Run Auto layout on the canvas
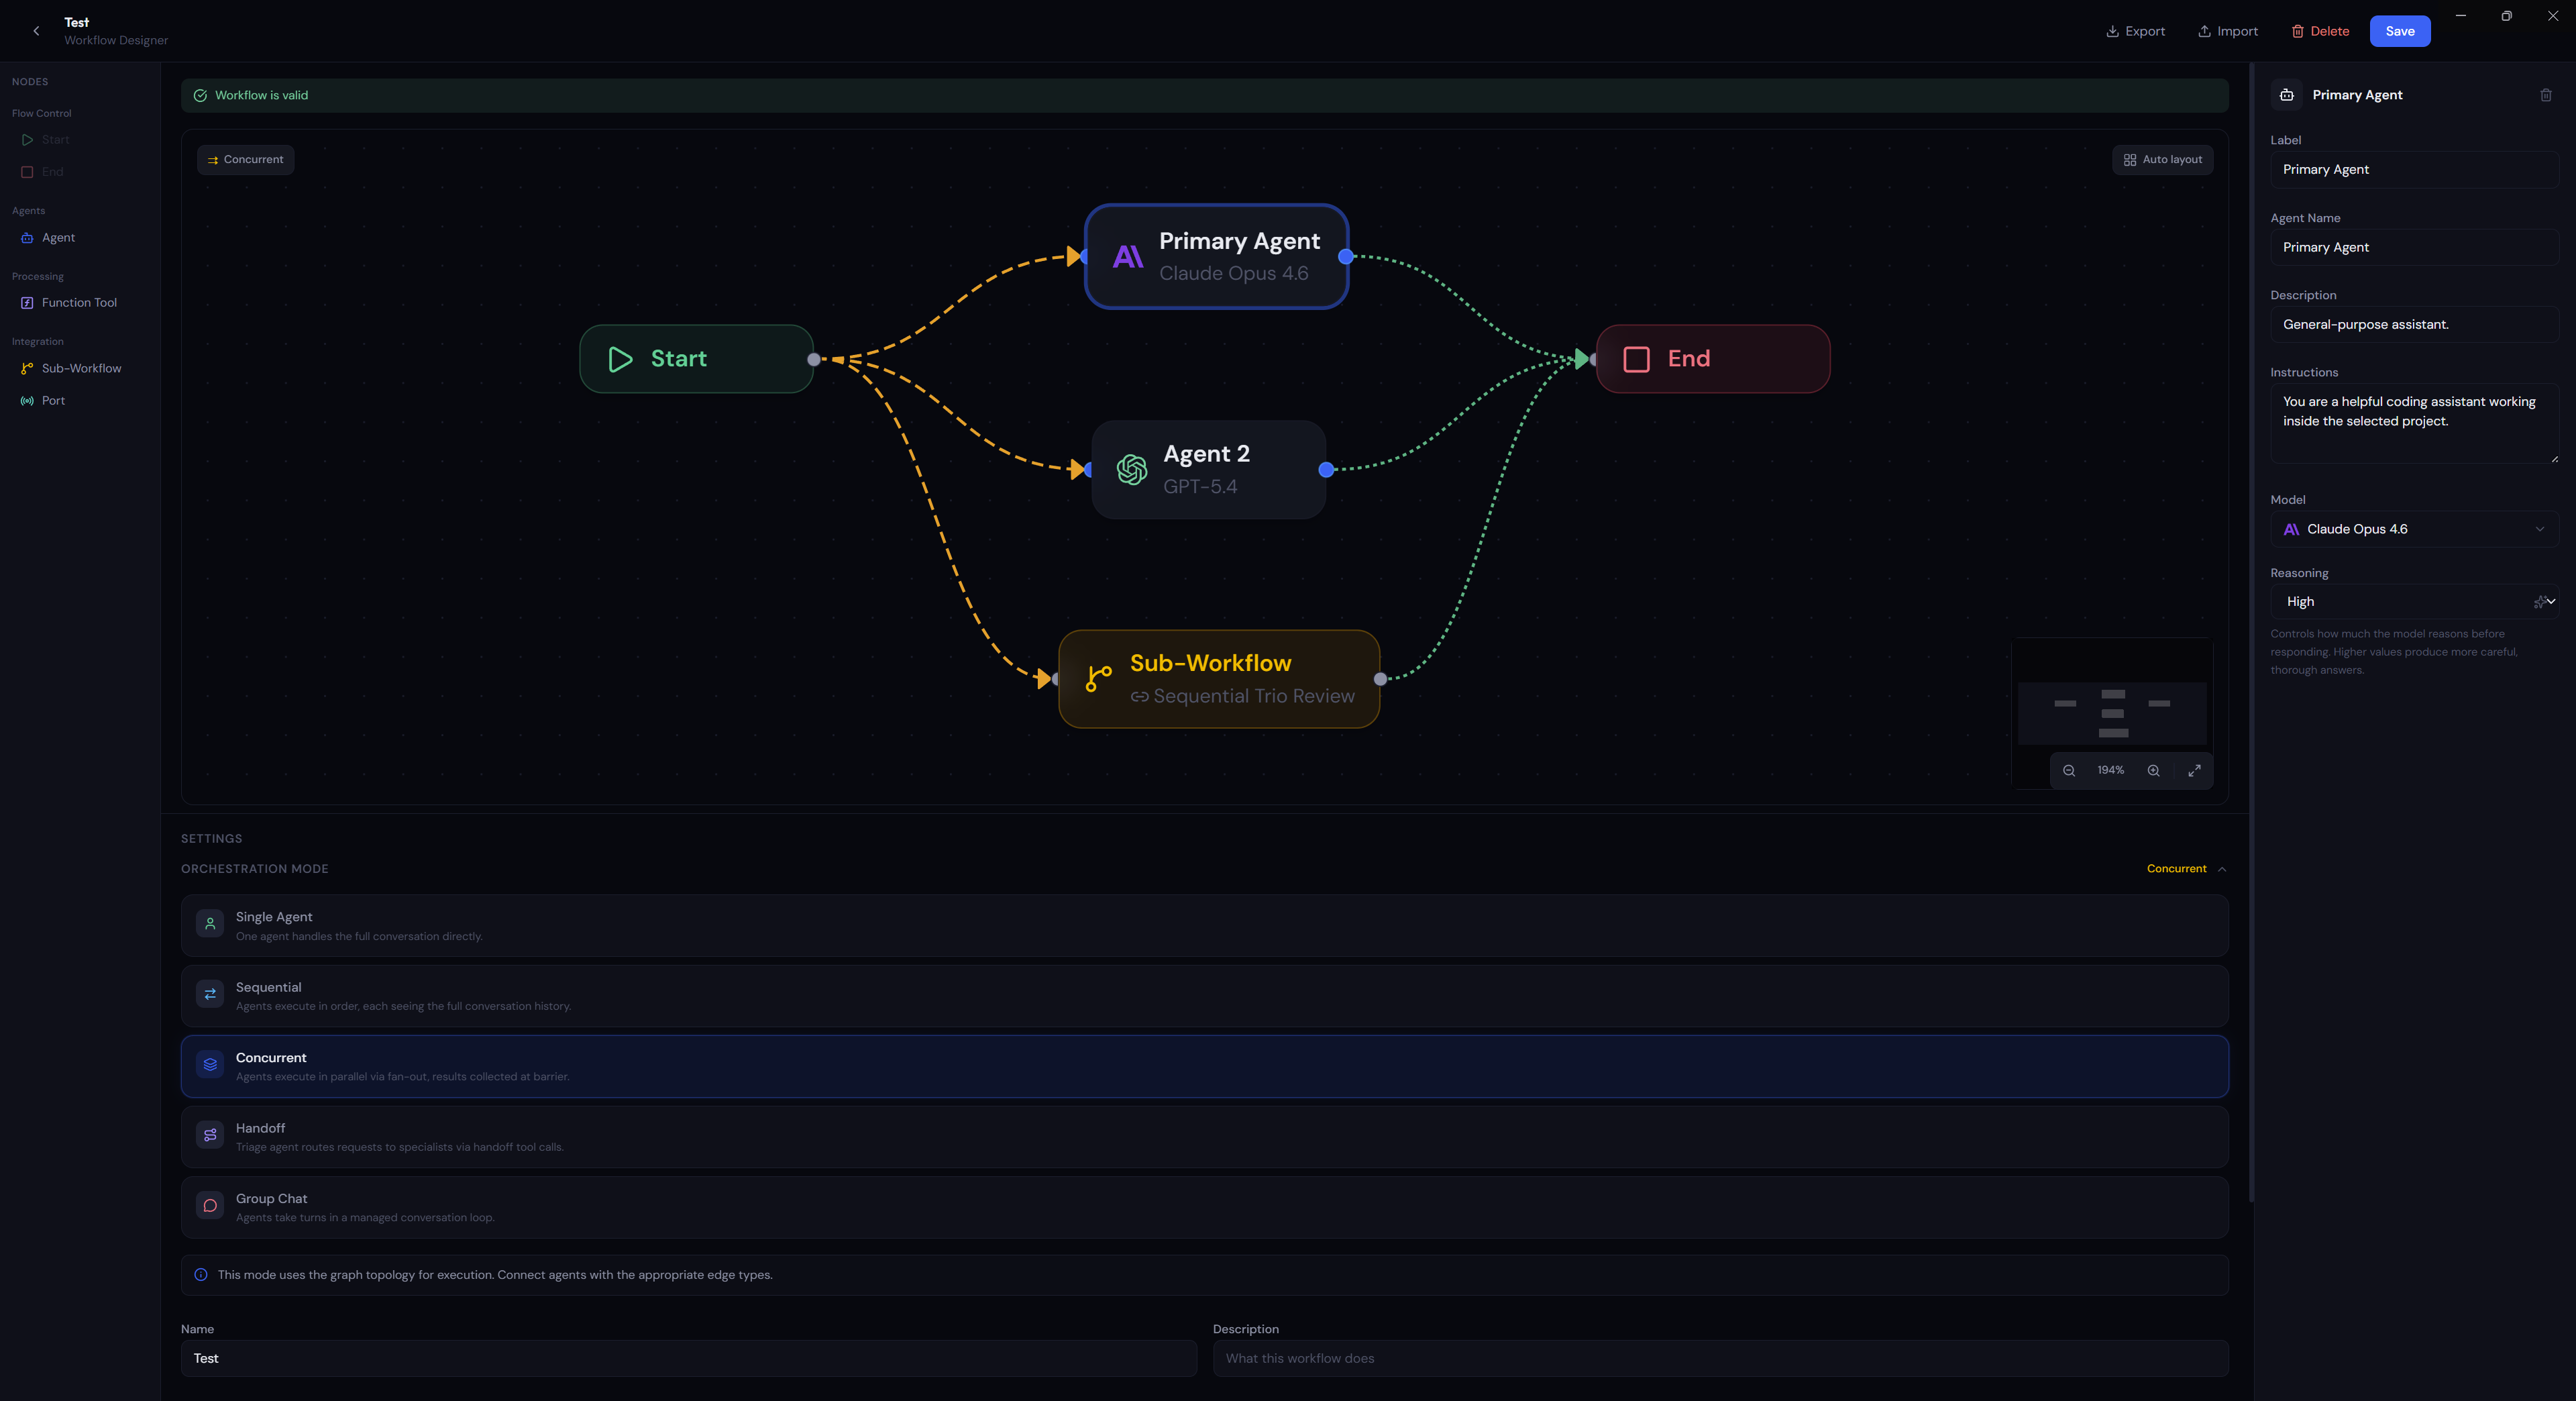 [x=2162, y=160]
